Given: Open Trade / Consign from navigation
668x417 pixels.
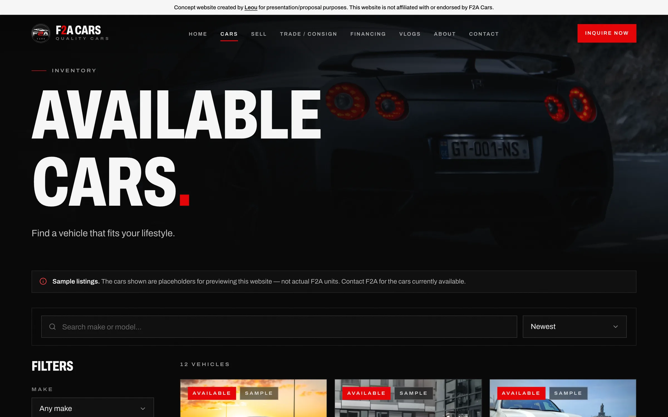Looking at the screenshot, I should (x=308, y=34).
